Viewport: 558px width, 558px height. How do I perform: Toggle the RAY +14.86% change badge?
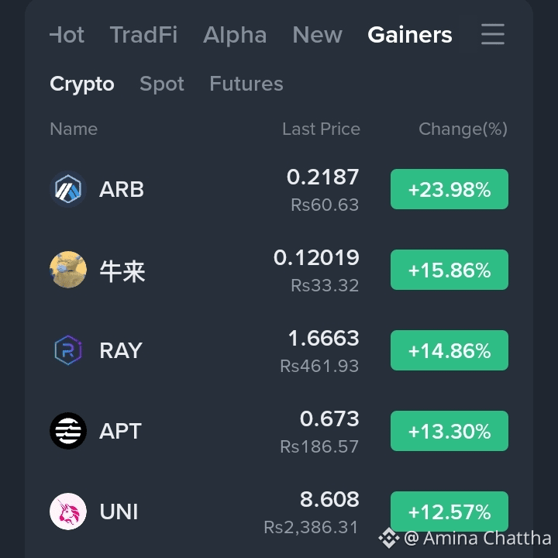coord(449,350)
